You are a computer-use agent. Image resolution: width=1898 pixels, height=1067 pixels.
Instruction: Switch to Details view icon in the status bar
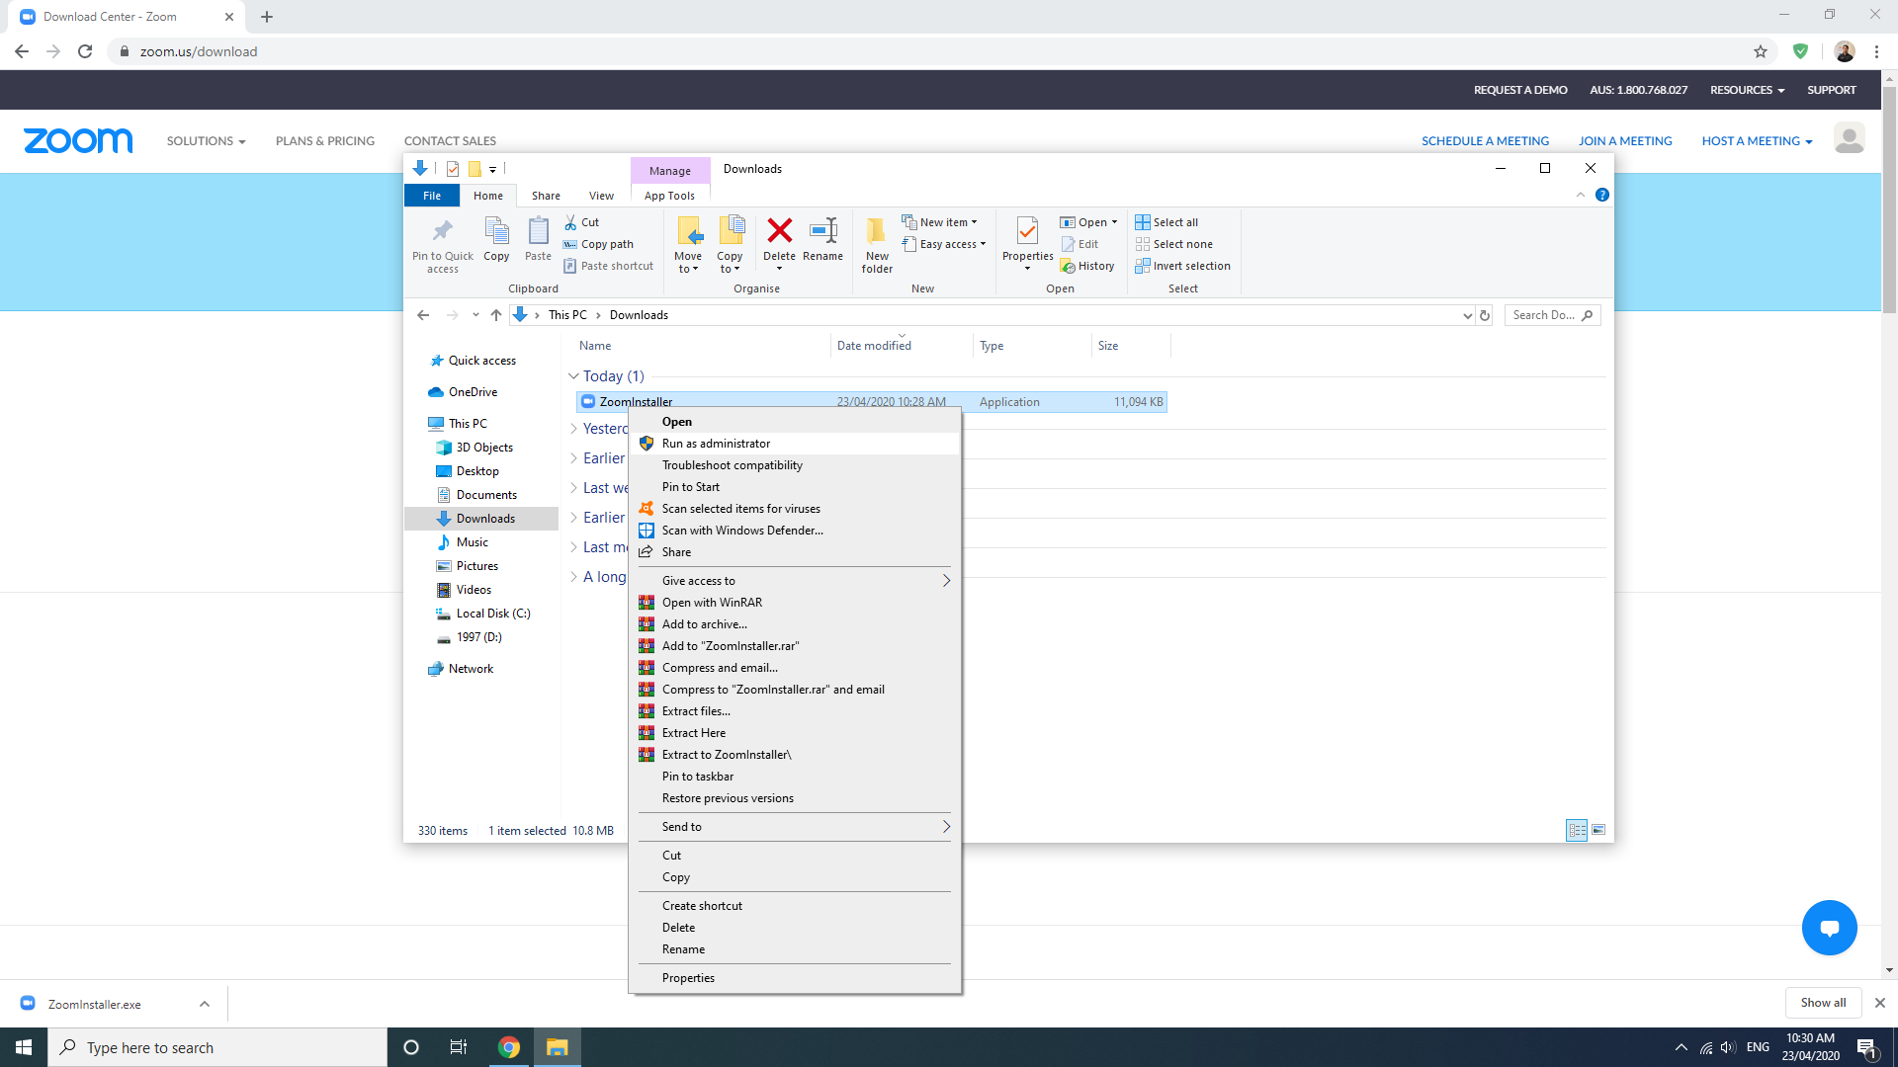(x=1577, y=830)
